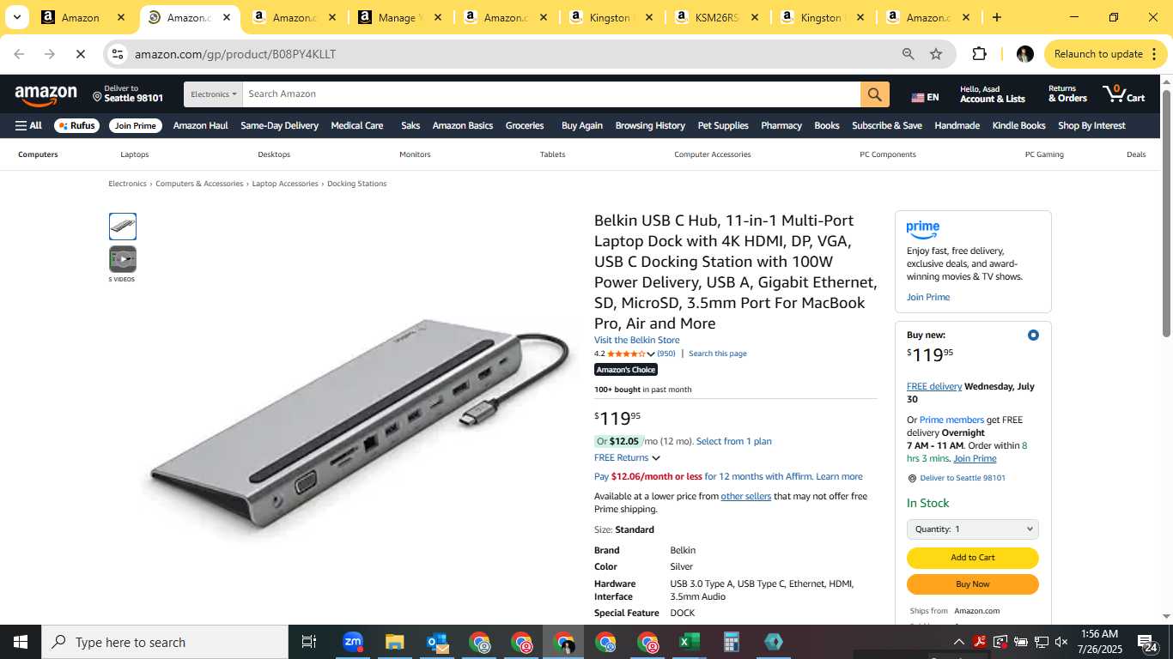Screen dimensions: 1173x659
Task: Open the shopping Cart icon
Action: 1124,94
